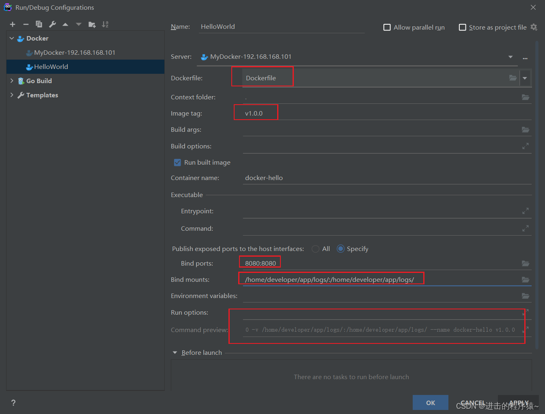Click the Cancel button
The image size is (545, 414).
tap(473, 403)
